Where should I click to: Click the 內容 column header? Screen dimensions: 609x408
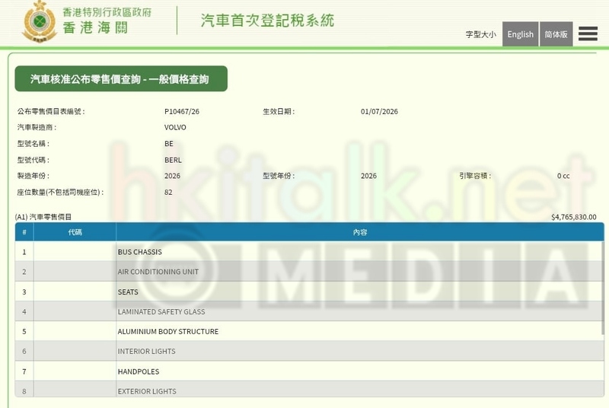point(359,232)
